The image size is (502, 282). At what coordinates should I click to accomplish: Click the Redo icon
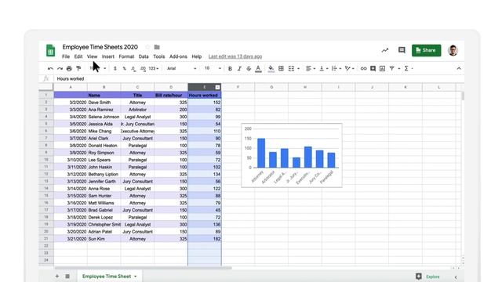[x=60, y=68]
